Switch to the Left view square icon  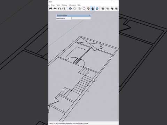(64, 9)
